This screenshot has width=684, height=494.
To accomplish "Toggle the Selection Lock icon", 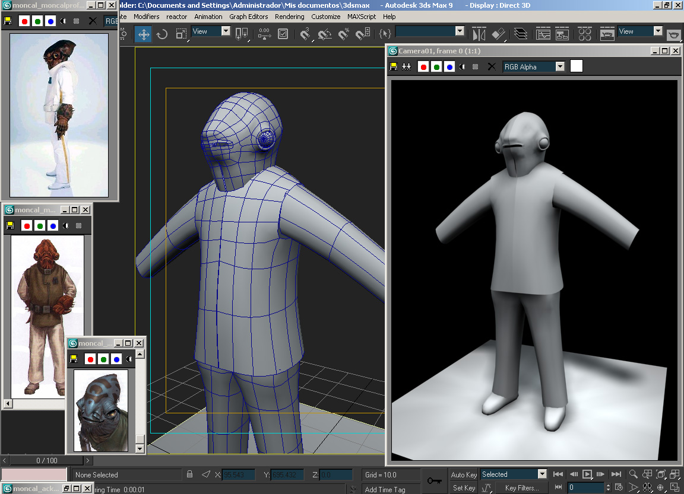I will point(190,474).
